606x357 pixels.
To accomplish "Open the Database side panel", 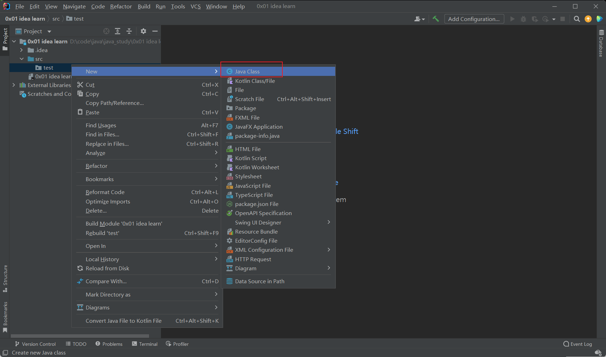I will point(601,43).
